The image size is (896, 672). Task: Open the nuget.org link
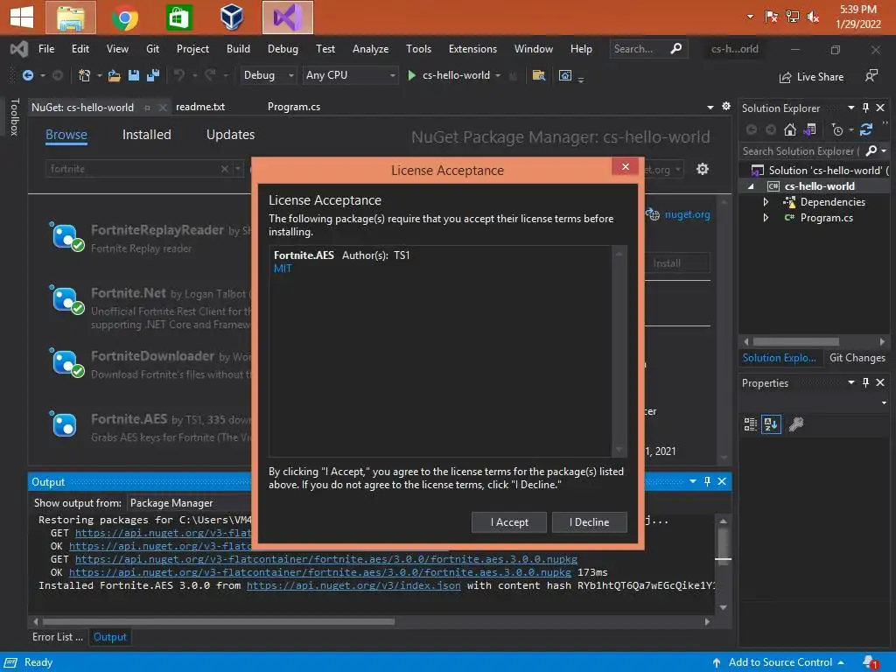(x=687, y=214)
